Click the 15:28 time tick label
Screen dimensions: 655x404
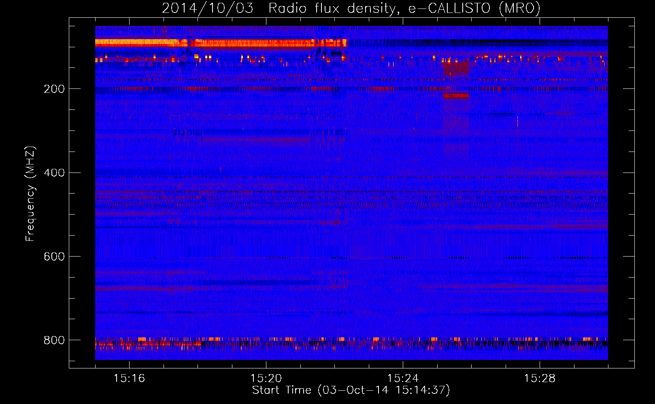coord(540,378)
